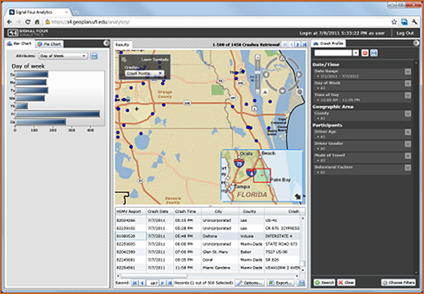Collapse the overview map with its arrow
Viewport: 424px width, 294px height.
click(x=298, y=196)
